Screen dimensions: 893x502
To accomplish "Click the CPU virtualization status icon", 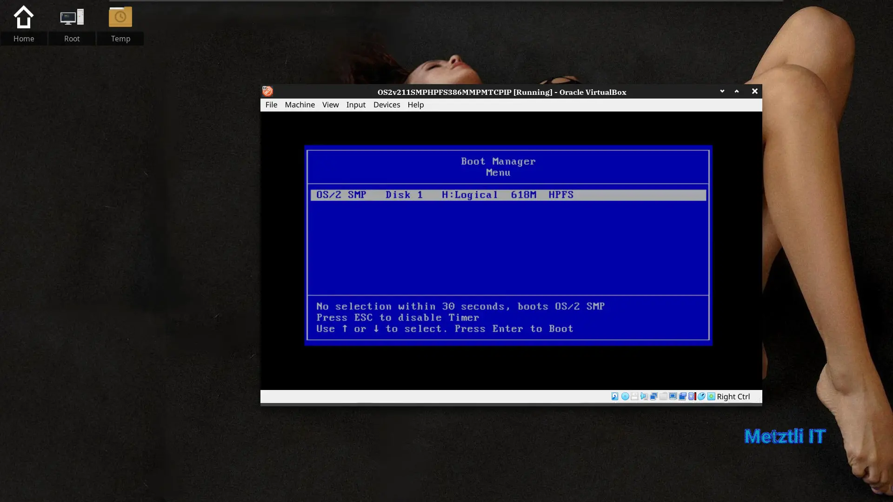I will pyautogui.click(x=692, y=396).
